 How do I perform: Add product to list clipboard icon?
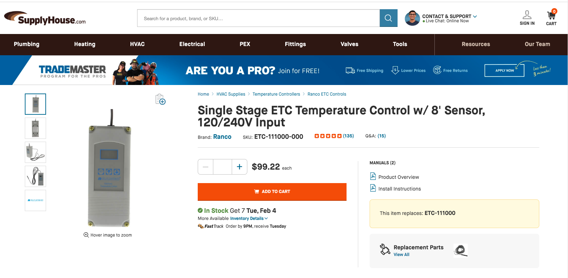click(x=161, y=99)
